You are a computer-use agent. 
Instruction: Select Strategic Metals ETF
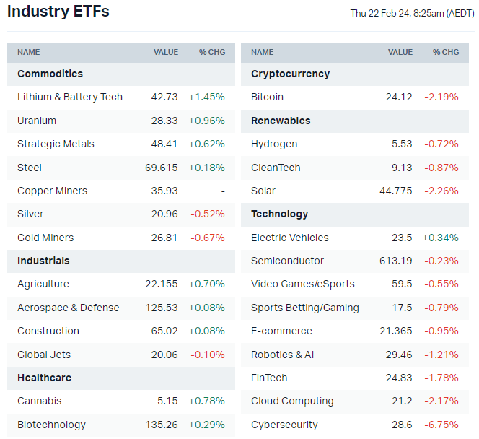pyautogui.click(x=56, y=144)
